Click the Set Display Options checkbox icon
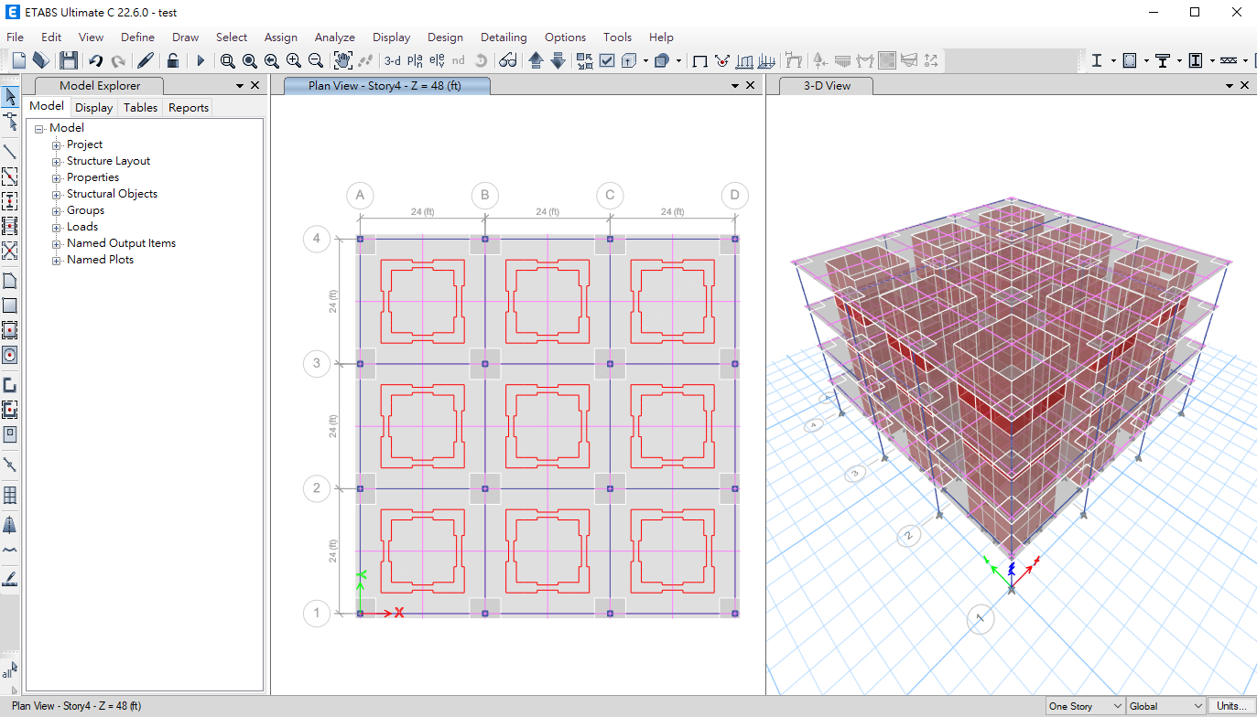The height and width of the screenshot is (717, 1257). click(607, 60)
